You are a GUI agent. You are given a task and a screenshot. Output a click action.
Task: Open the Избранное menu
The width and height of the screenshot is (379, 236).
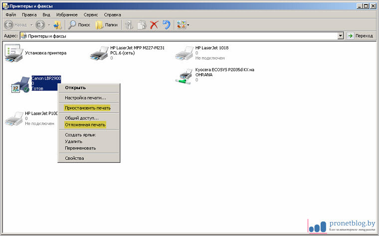tap(67, 15)
